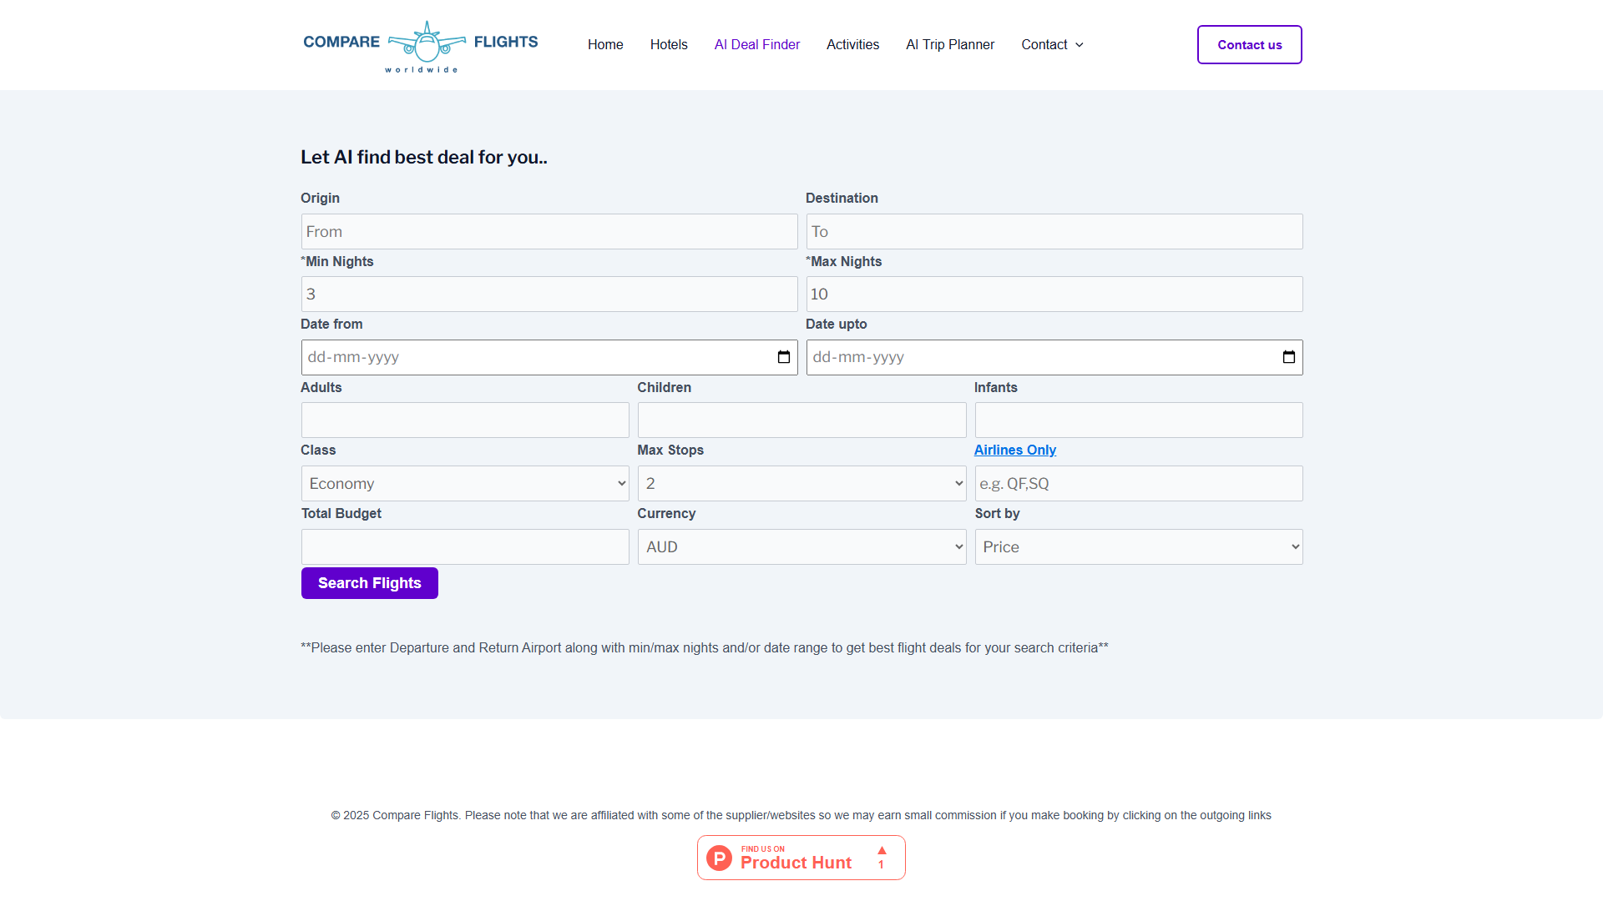
Task: Open the Date upto calendar picker icon
Action: (x=1288, y=357)
